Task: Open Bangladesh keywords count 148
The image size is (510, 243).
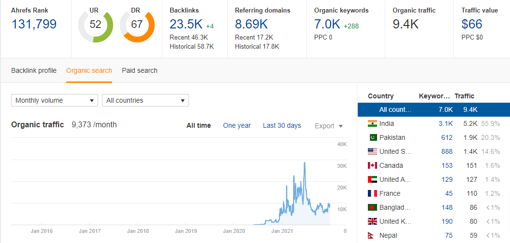Action: 447,207
